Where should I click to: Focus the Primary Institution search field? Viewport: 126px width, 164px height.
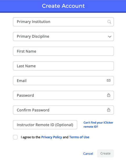(x=63, y=22)
